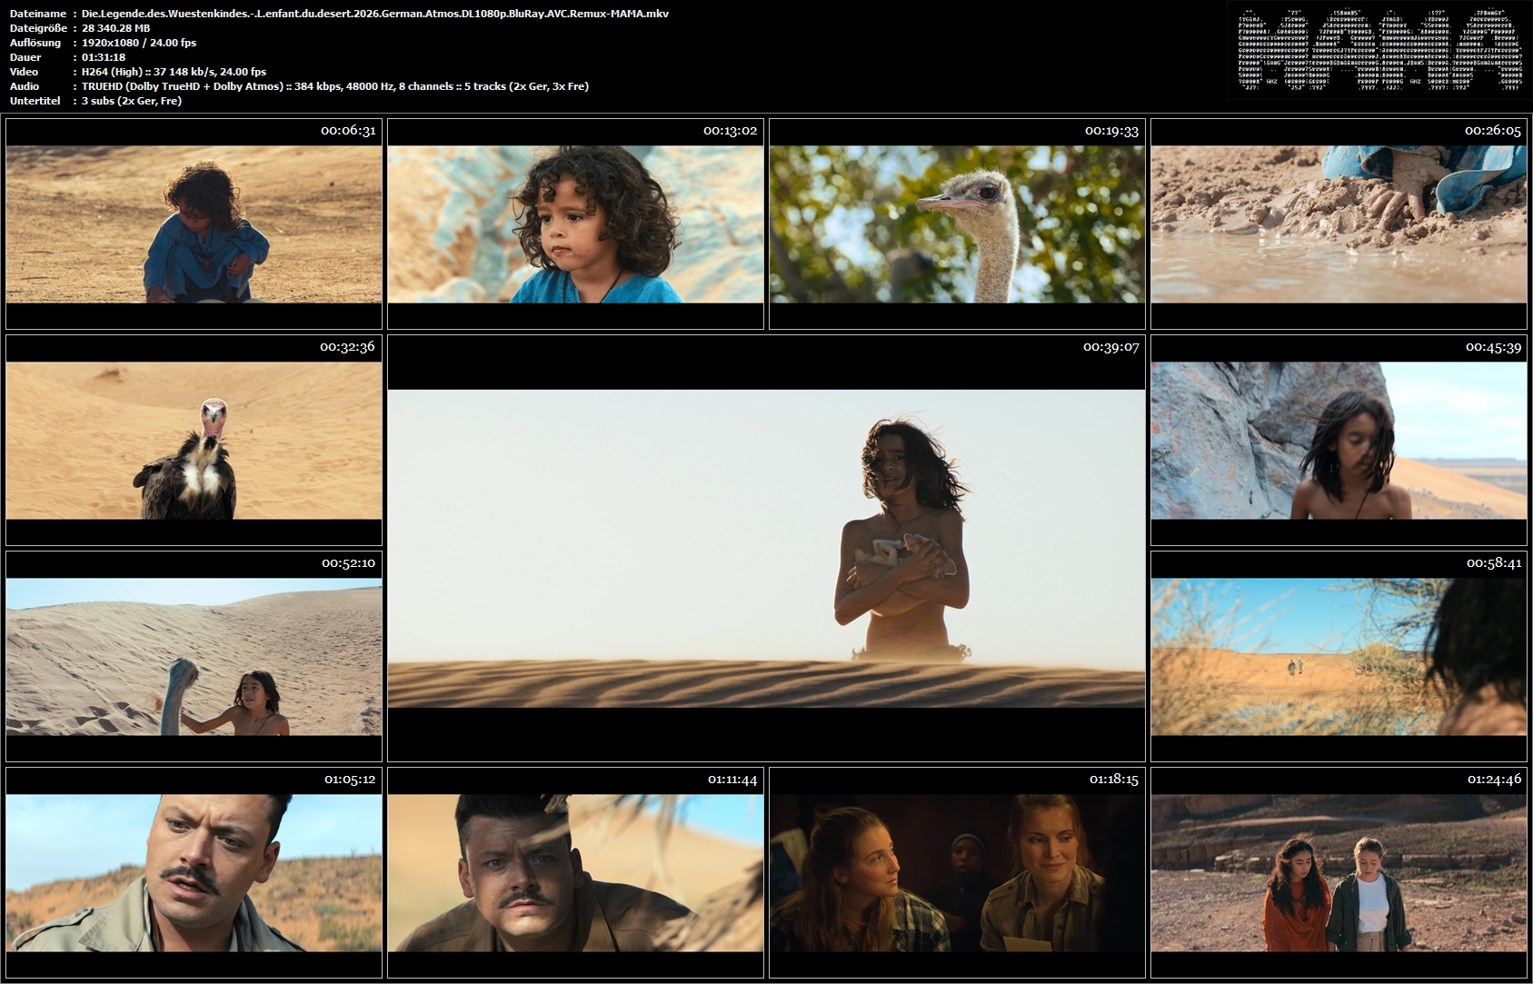Click the resolution value 1920x1080 / 24.00 fps
Screen dimensions: 1533x984
pos(139,43)
